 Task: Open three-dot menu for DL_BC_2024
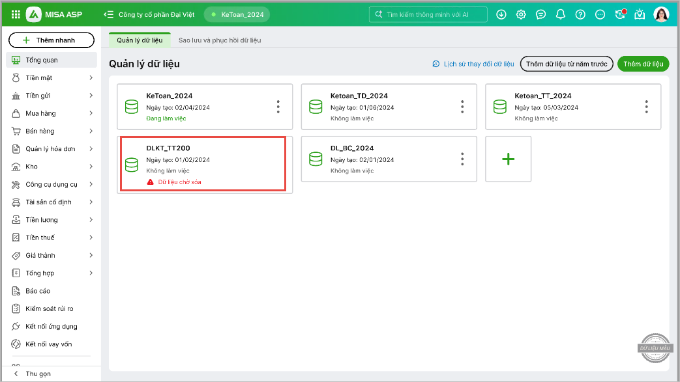pos(462,159)
